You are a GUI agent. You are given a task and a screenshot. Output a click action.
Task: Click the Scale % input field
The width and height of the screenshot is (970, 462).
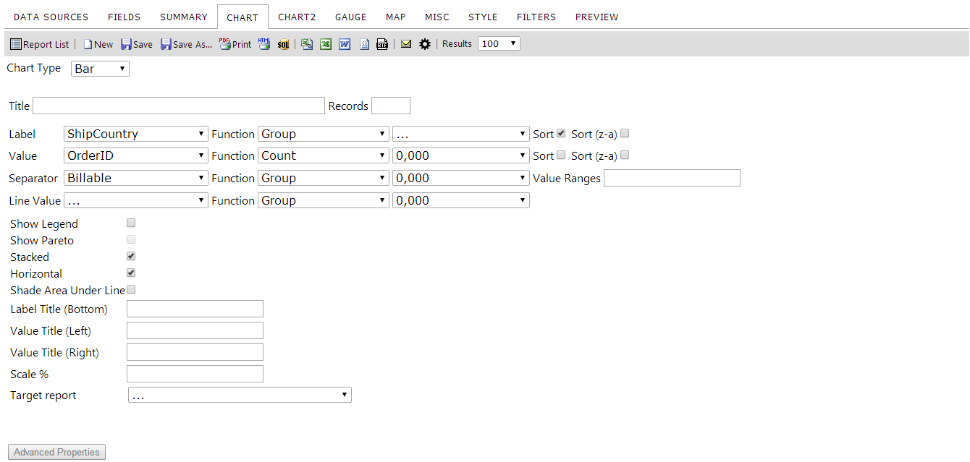(x=195, y=374)
